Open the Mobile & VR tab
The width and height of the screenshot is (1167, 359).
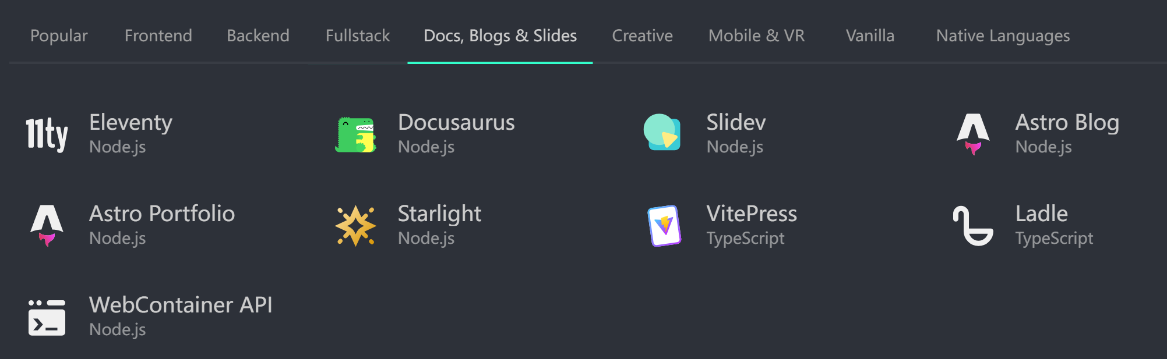(x=756, y=36)
